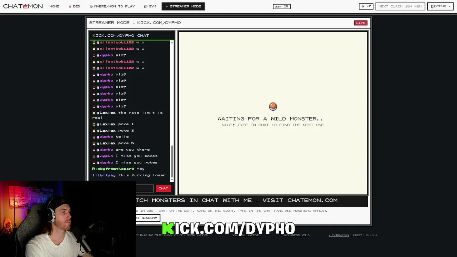Click the chat scrollbar thumb
This screenshot has width=457, height=257.
pyautogui.click(x=172, y=161)
